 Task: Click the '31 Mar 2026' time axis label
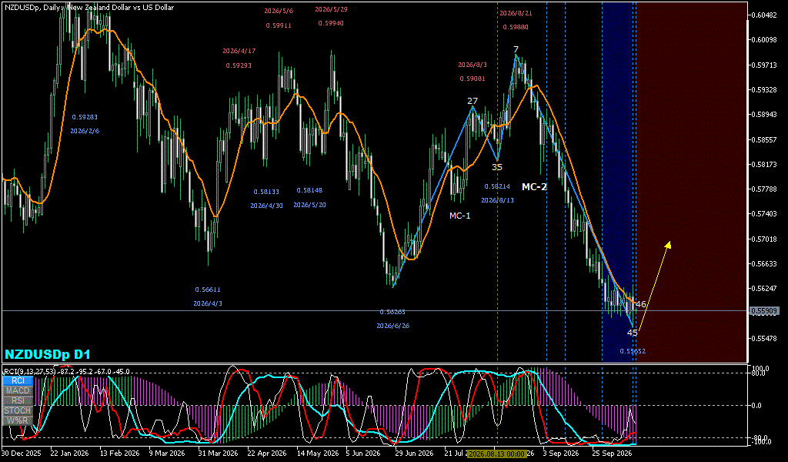tap(218, 453)
